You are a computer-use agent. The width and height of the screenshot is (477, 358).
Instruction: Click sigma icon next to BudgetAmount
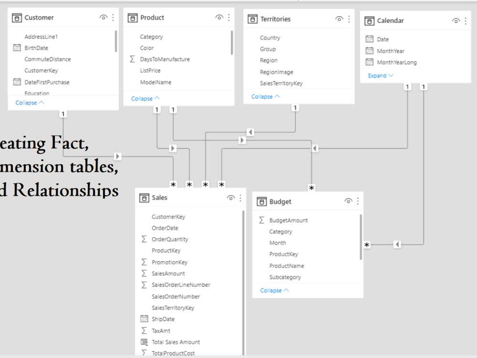click(x=261, y=220)
